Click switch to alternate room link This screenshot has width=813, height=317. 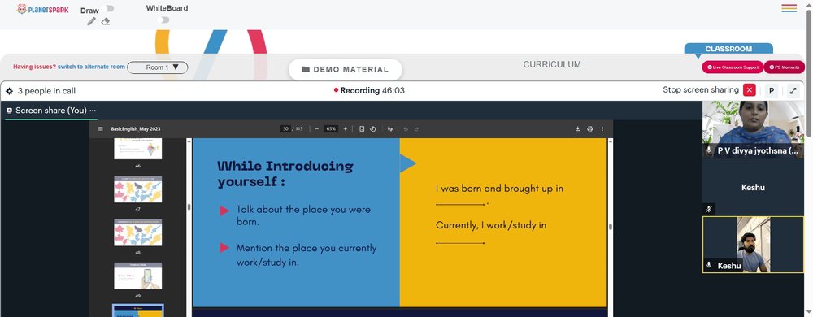click(91, 67)
